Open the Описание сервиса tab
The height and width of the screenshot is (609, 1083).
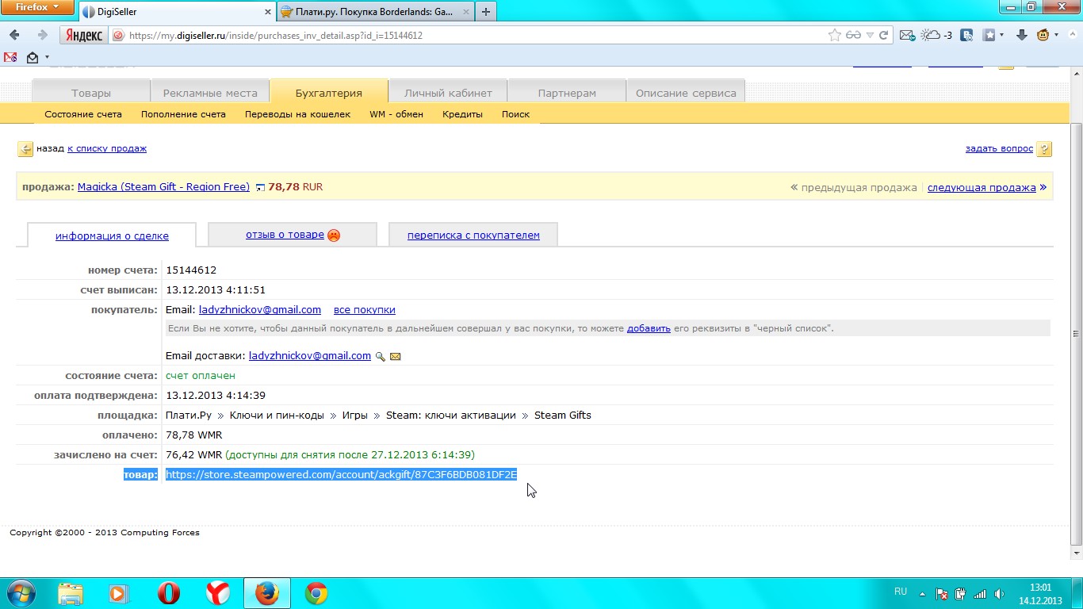pyautogui.click(x=686, y=93)
